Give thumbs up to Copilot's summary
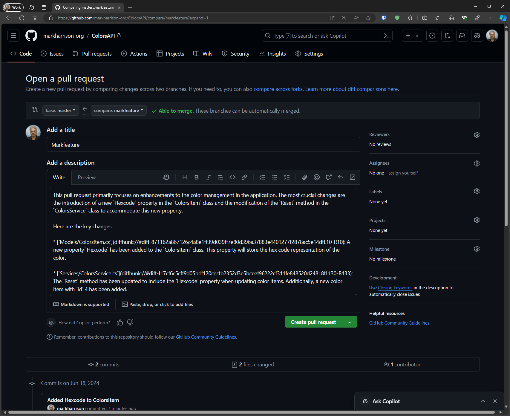The height and width of the screenshot is (416, 510). (120, 322)
